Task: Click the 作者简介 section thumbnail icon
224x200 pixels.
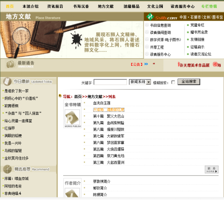Action: pos(72,193)
